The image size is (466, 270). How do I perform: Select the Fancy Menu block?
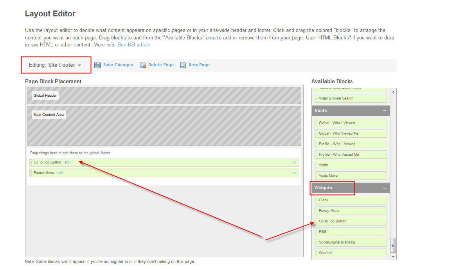(351, 211)
